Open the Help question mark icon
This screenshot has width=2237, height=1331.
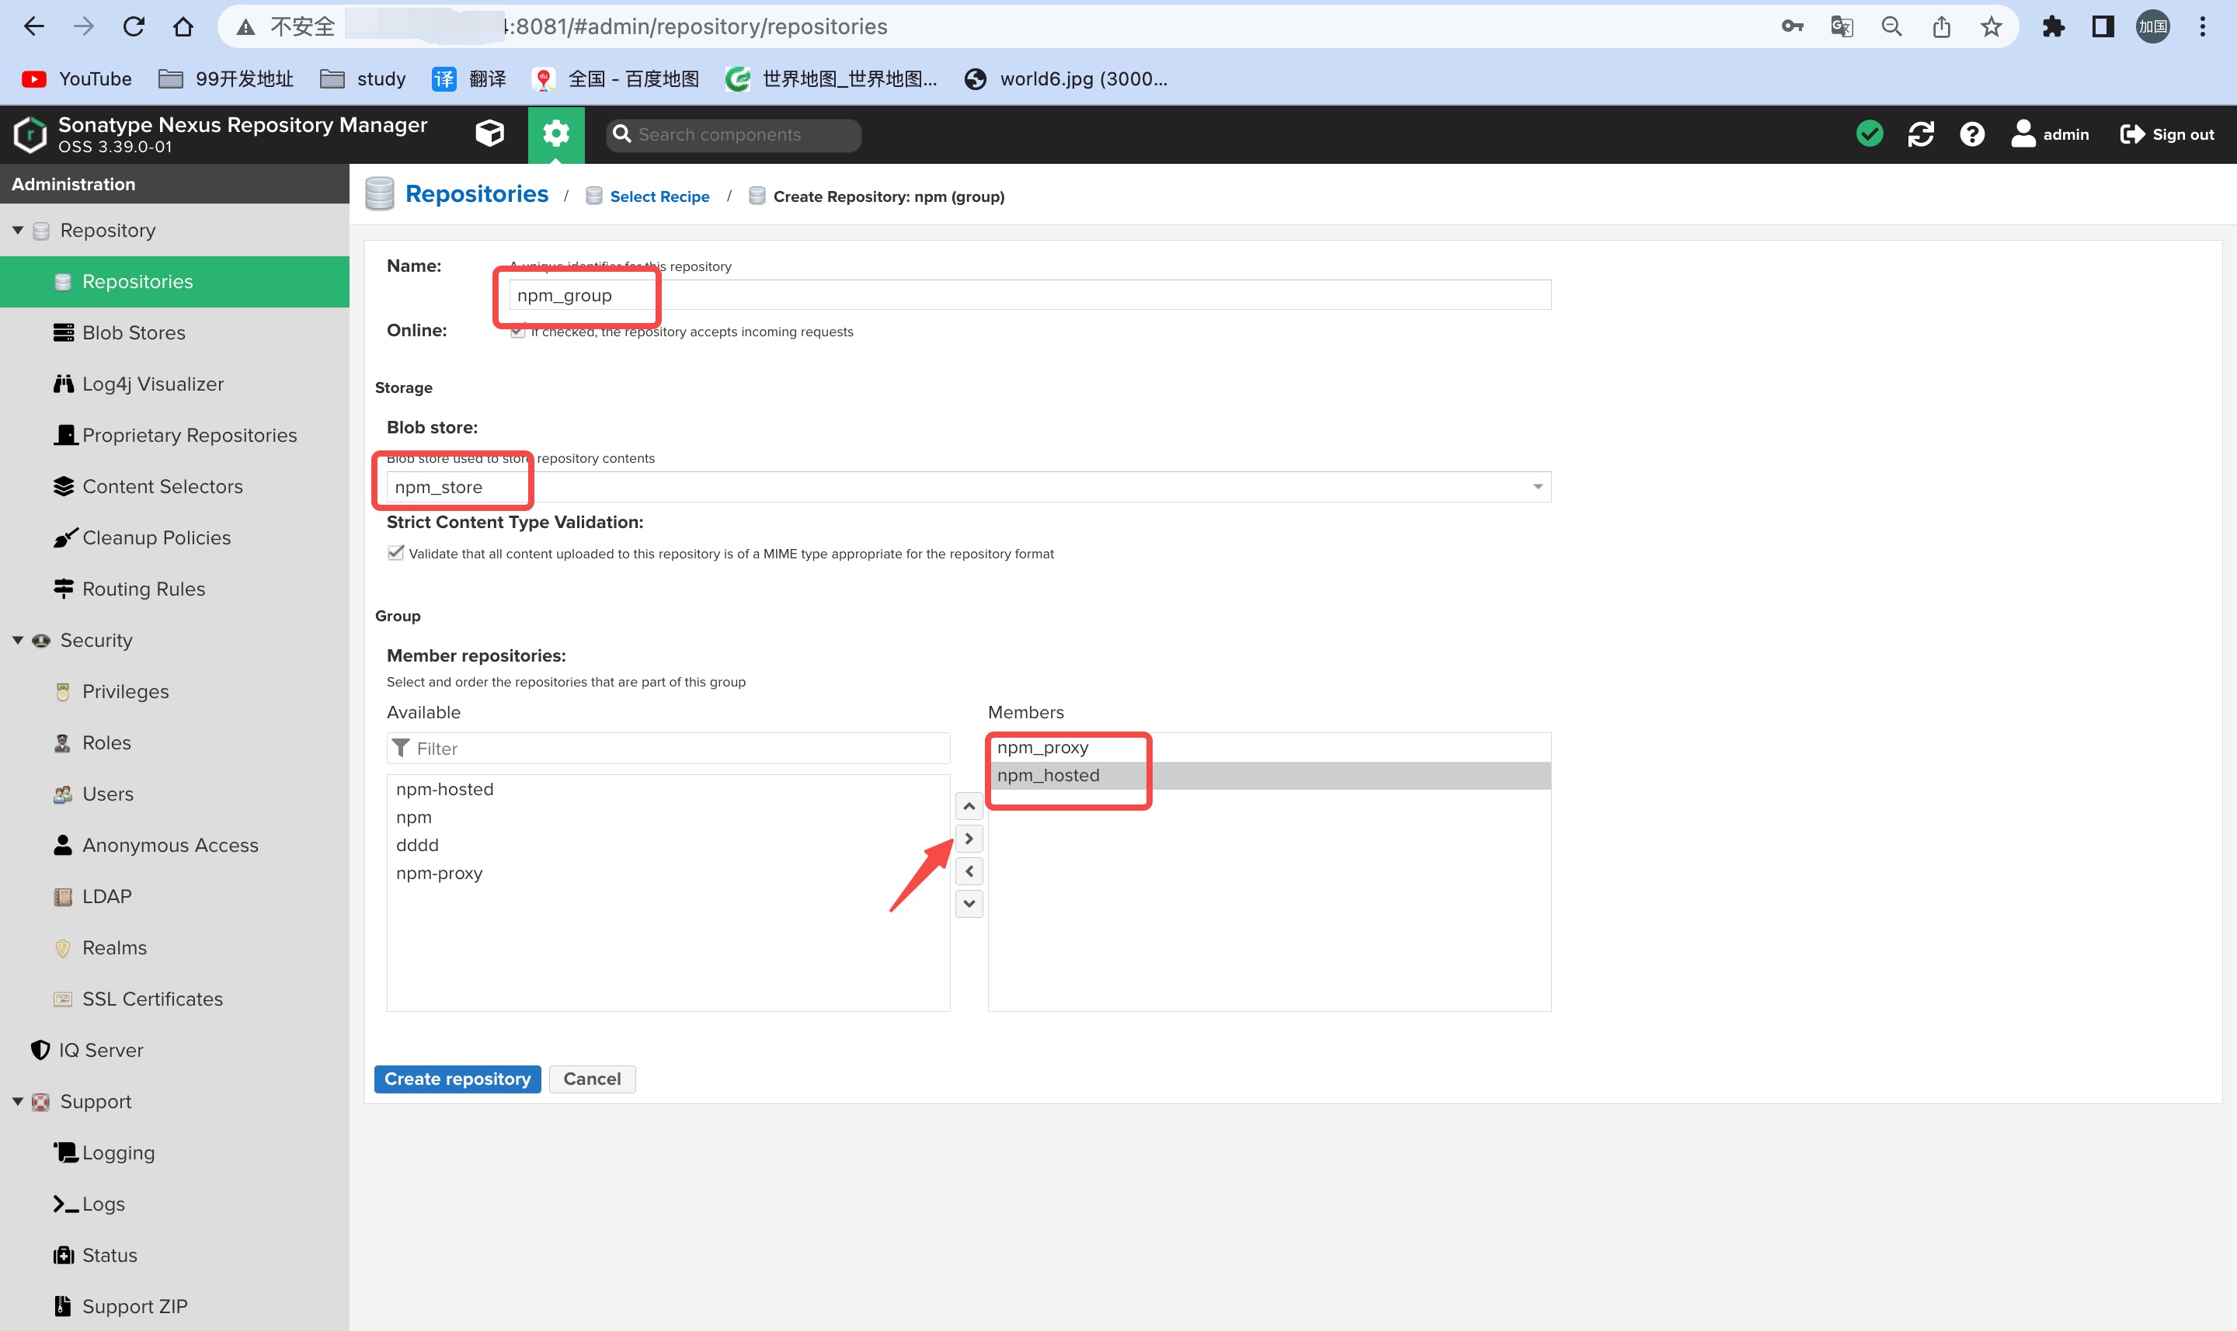(x=1971, y=134)
